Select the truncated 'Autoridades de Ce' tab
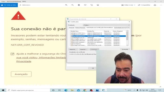Screen dimensions: 164x92 [x=120, y=28]
